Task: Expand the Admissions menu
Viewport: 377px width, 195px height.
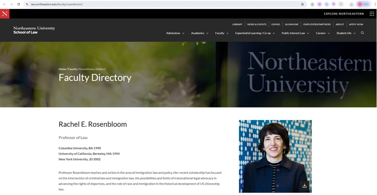Action: [x=175, y=33]
